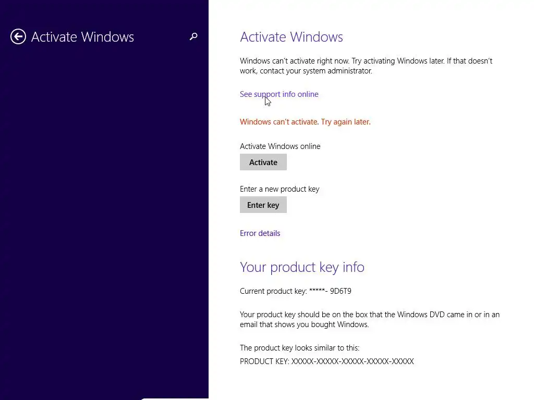
Task: Click the Activate button
Action: 263,162
